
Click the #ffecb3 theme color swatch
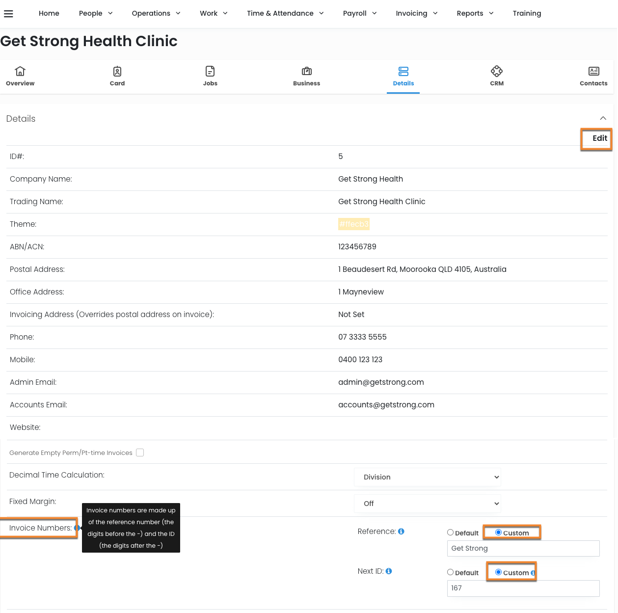(354, 224)
